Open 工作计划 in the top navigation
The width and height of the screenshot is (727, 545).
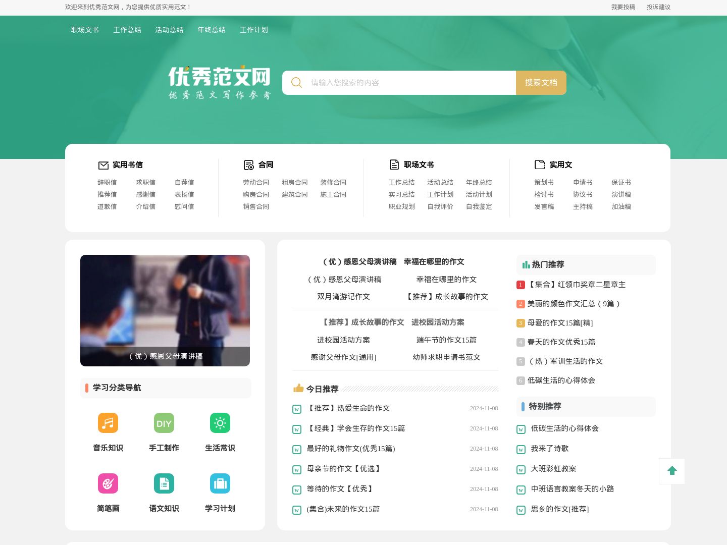[x=254, y=30]
